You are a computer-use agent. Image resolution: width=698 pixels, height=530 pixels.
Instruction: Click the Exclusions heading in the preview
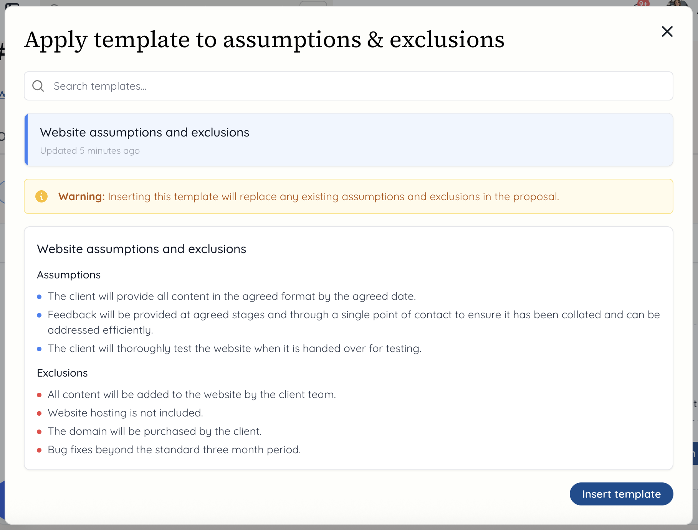pyautogui.click(x=62, y=373)
